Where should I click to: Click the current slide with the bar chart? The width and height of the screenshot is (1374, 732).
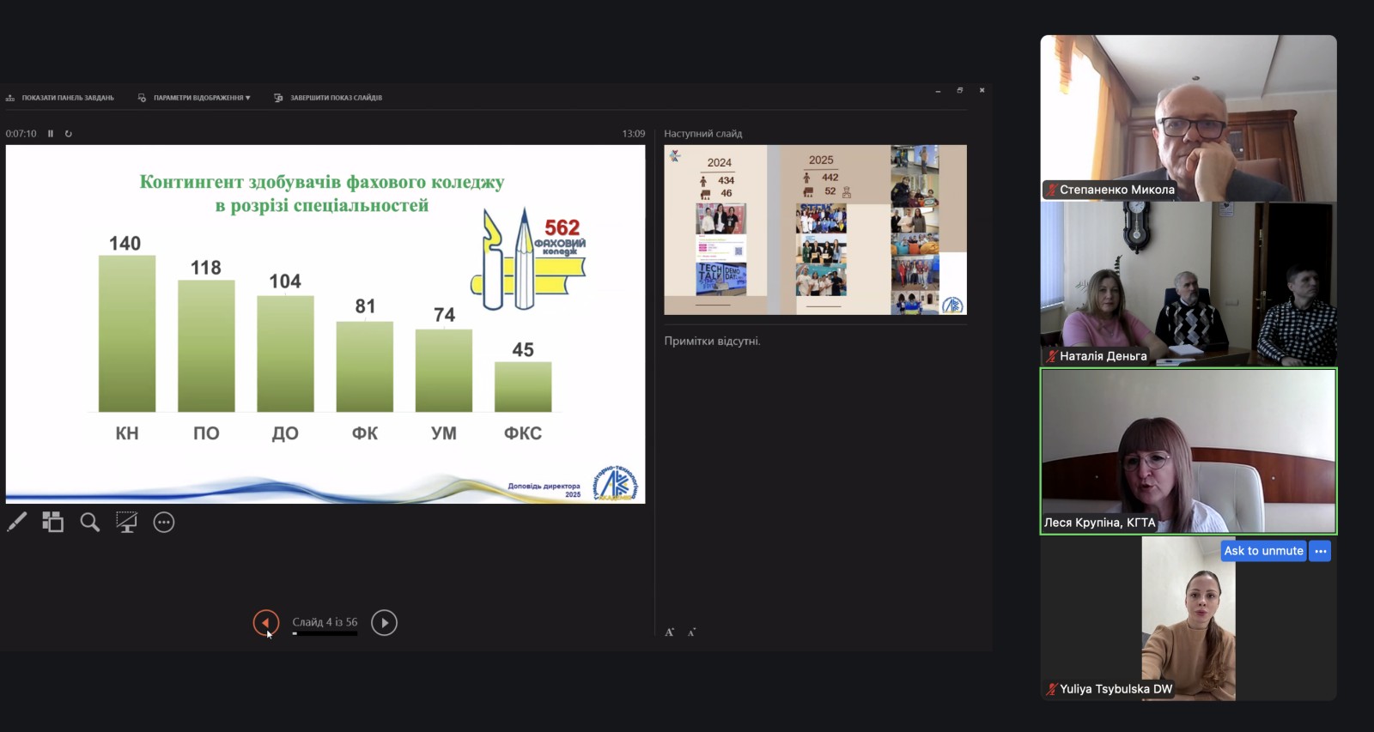[x=325, y=324]
